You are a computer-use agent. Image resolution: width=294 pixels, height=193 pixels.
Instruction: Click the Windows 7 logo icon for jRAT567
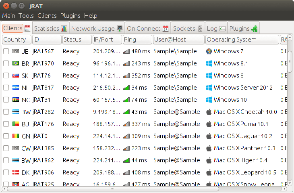coord(209,51)
